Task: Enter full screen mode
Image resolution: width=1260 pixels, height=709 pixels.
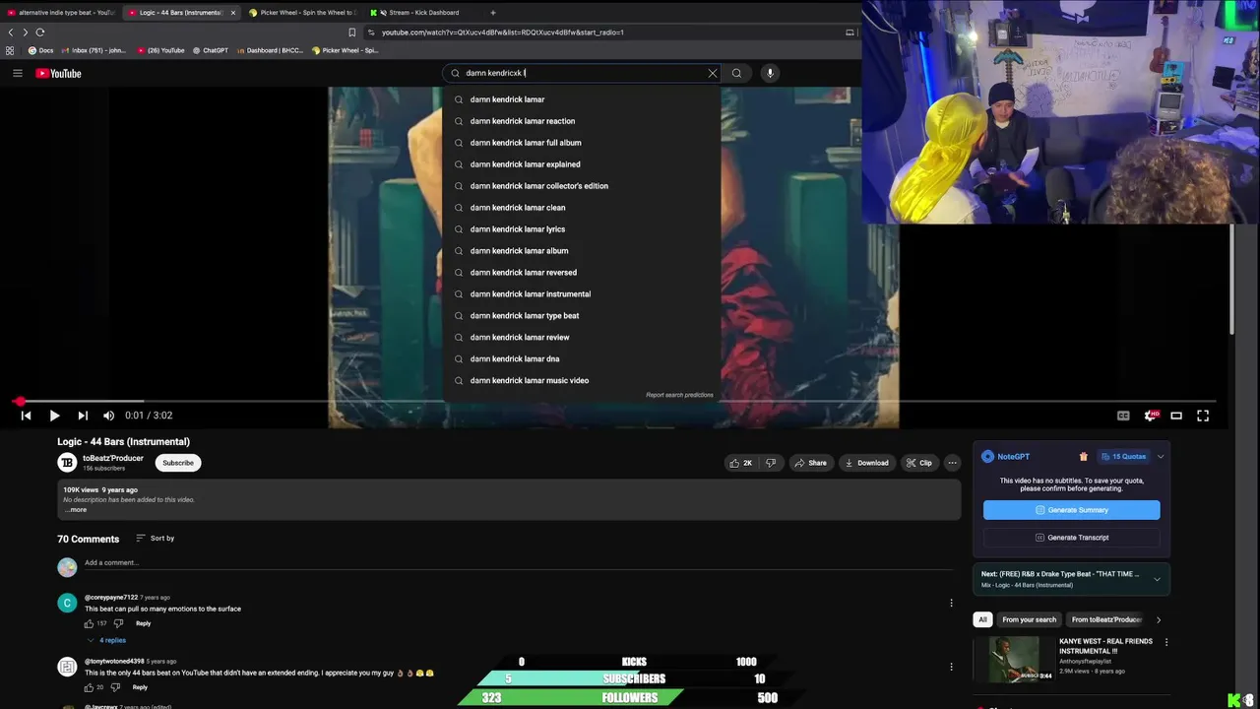Action: coord(1203,416)
